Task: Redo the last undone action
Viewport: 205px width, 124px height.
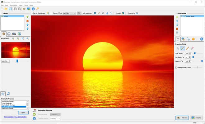Action: (19, 9)
